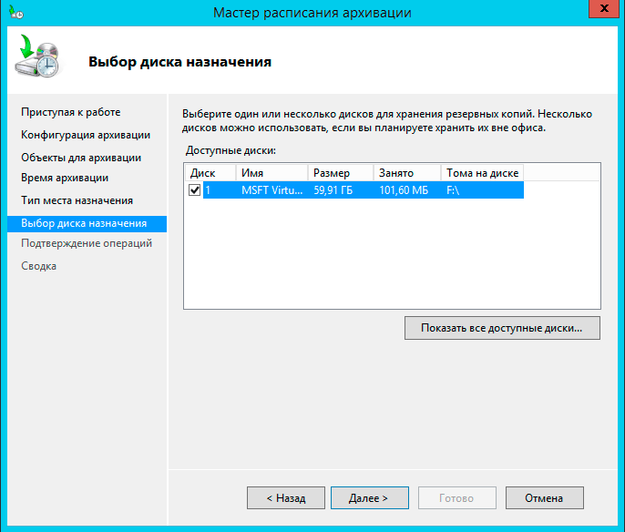Uncheck the disk 1 checkbox

[x=195, y=190]
